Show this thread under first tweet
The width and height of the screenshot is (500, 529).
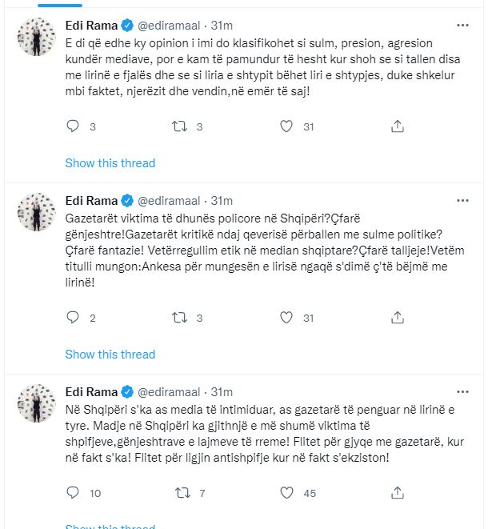[110, 163]
